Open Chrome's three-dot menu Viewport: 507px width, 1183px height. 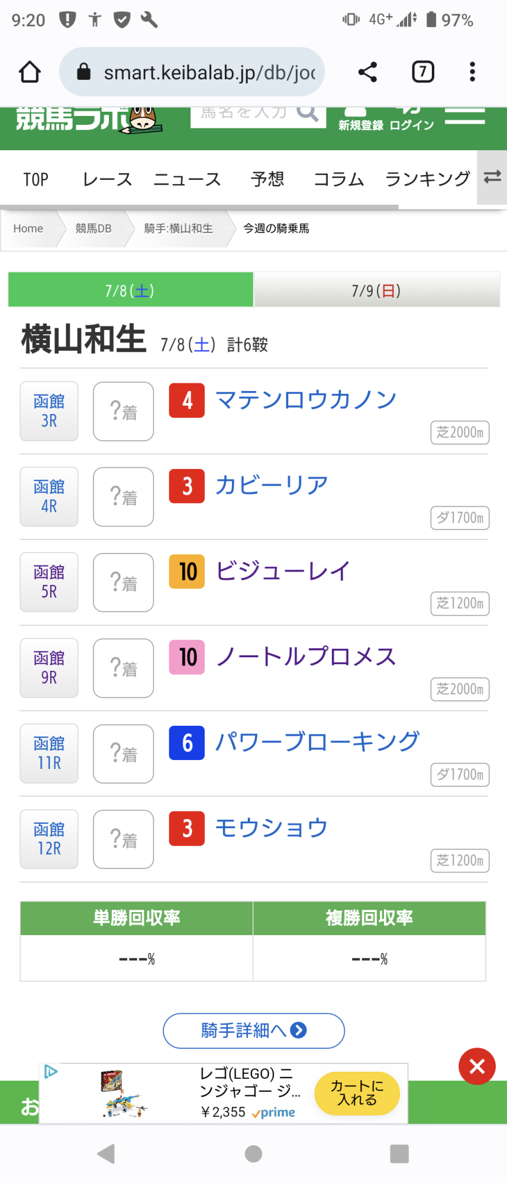click(x=472, y=72)
